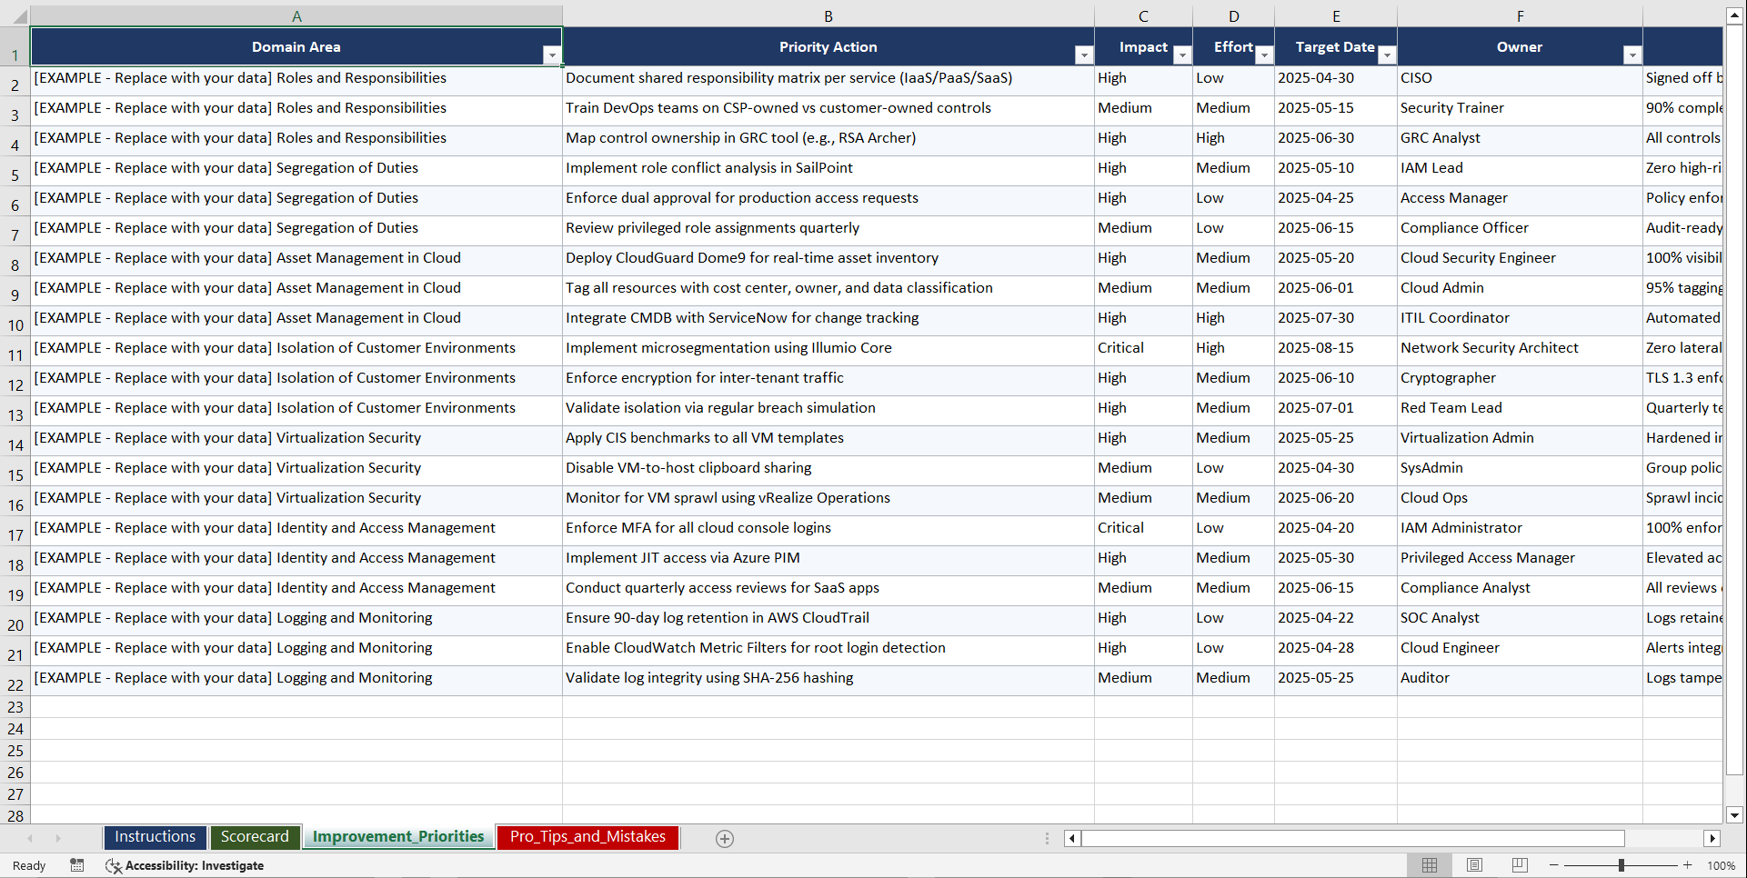Open the Domain Area filter dropdown
Image resolution: width=1747 pixels, height=878 pixels.
[x=552, y=55]
